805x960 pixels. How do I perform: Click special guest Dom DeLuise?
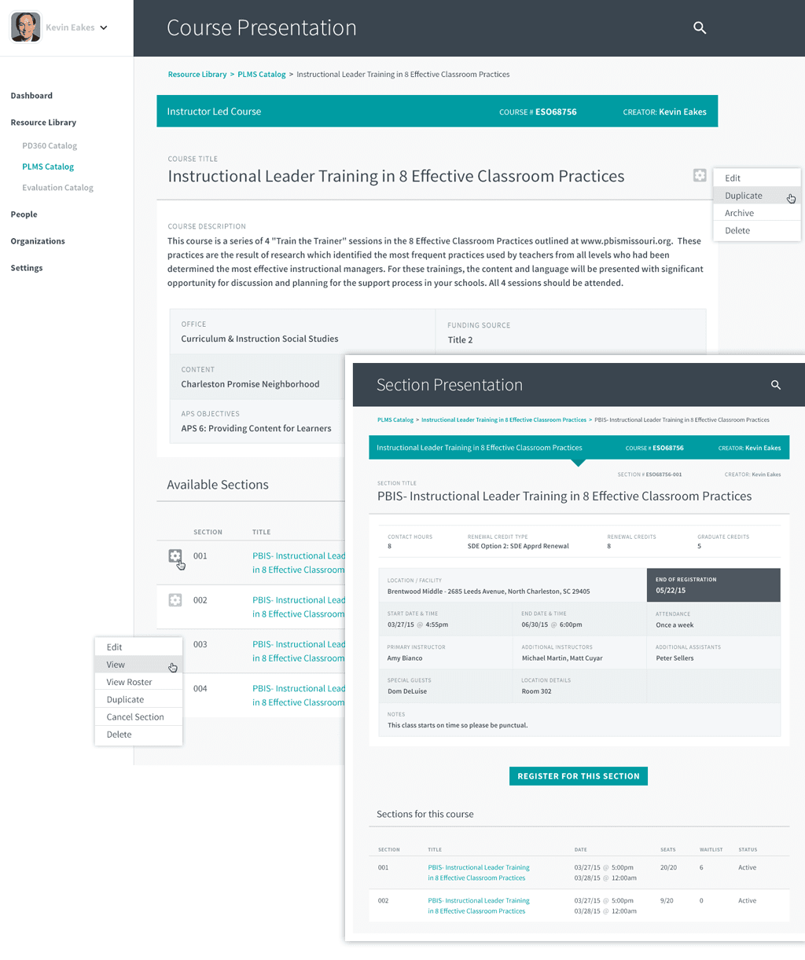(407, 691)
